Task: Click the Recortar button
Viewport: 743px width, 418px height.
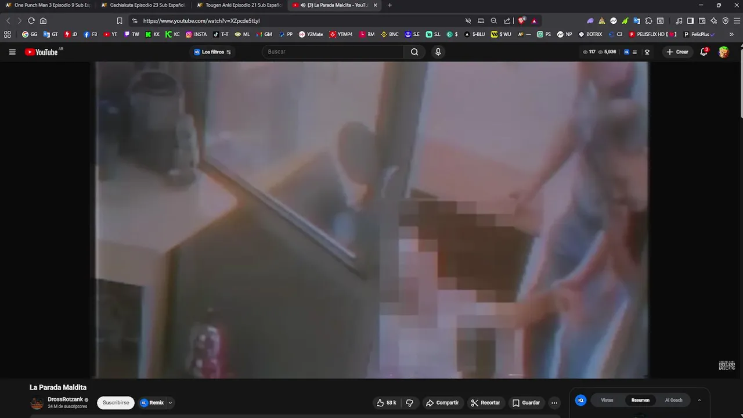Action: click(485, 402)
